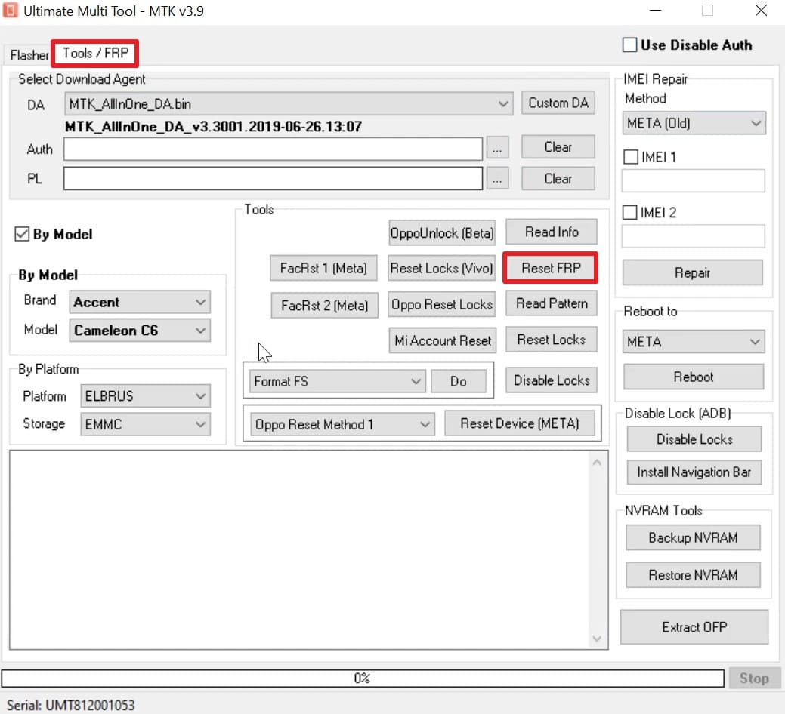The height and width of the screenshot is (714, 785).
Task: Enable Use Disable Auth checkbox
Action: (x=629, y=45)
